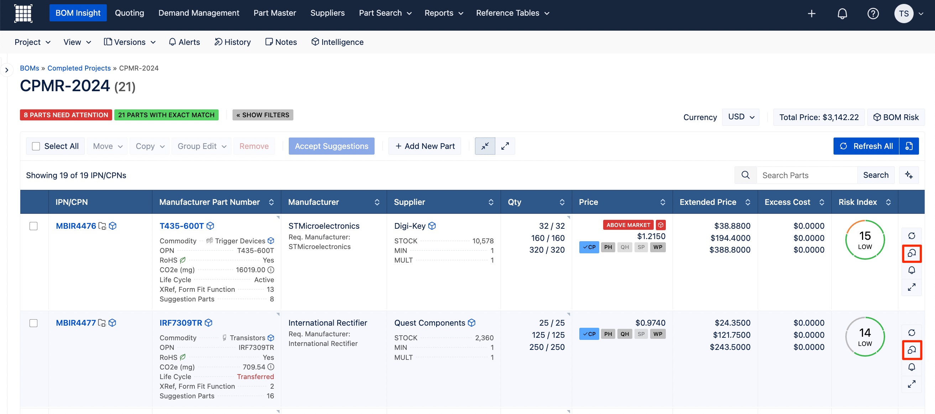Open the Versions dropdown

pyautogui.click(x=130, y=42)
